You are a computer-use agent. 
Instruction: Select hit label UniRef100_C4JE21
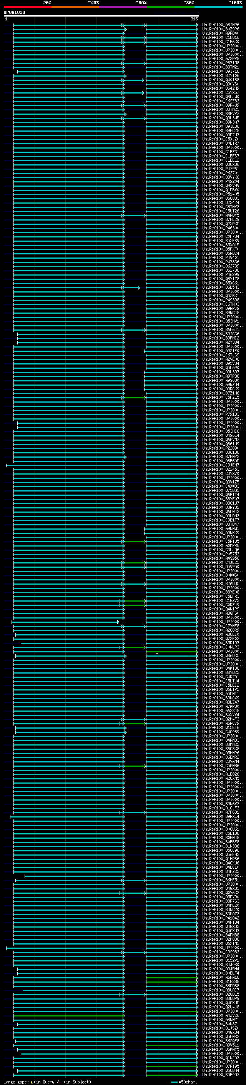pos(220,562)
